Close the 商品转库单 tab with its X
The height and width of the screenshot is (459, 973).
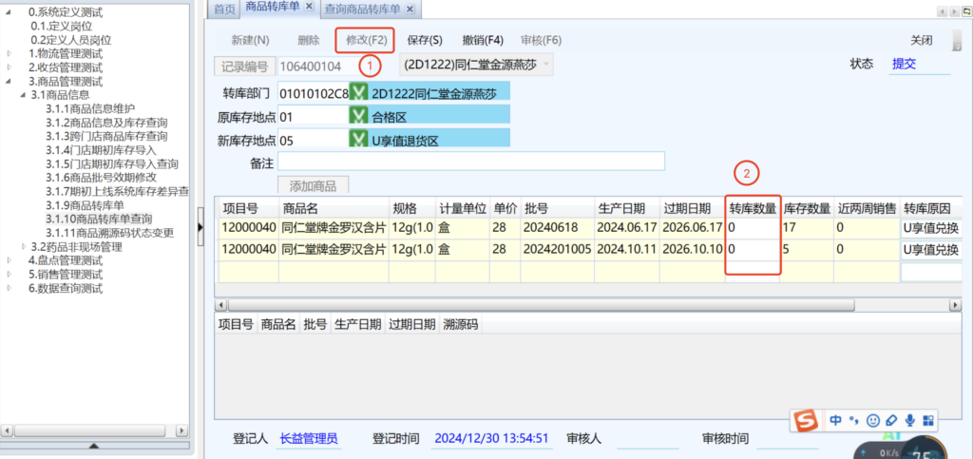[x=310, y=8]
